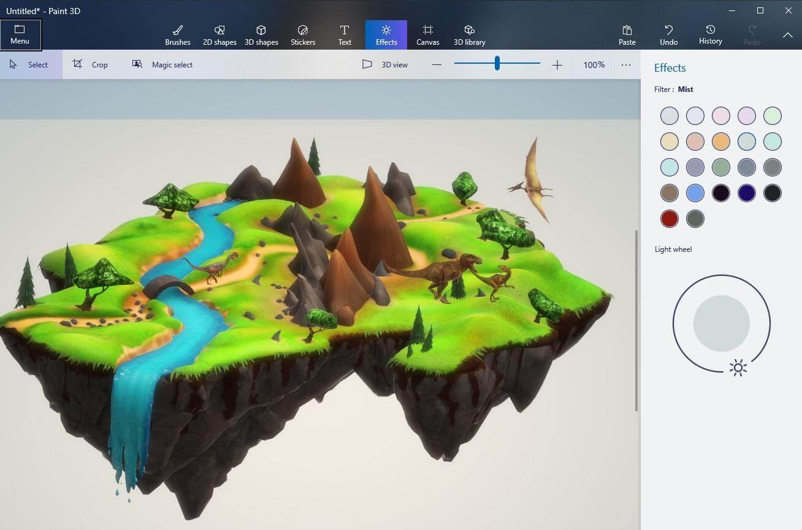Zoom out with the minus button

tap(437, 64)
